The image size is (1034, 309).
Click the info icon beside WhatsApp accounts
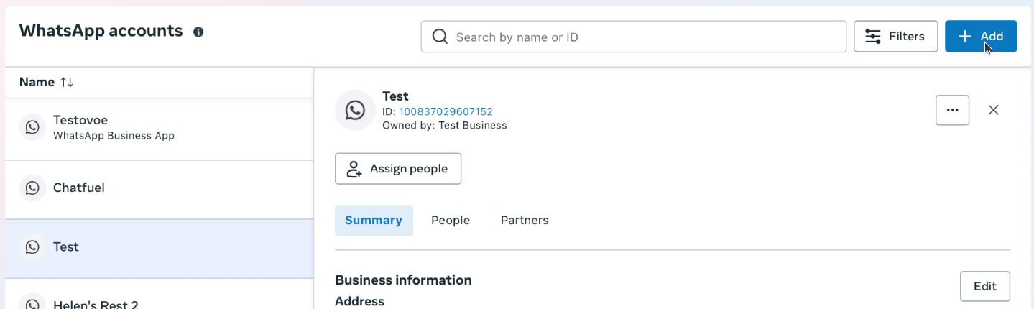click(198, 32)
